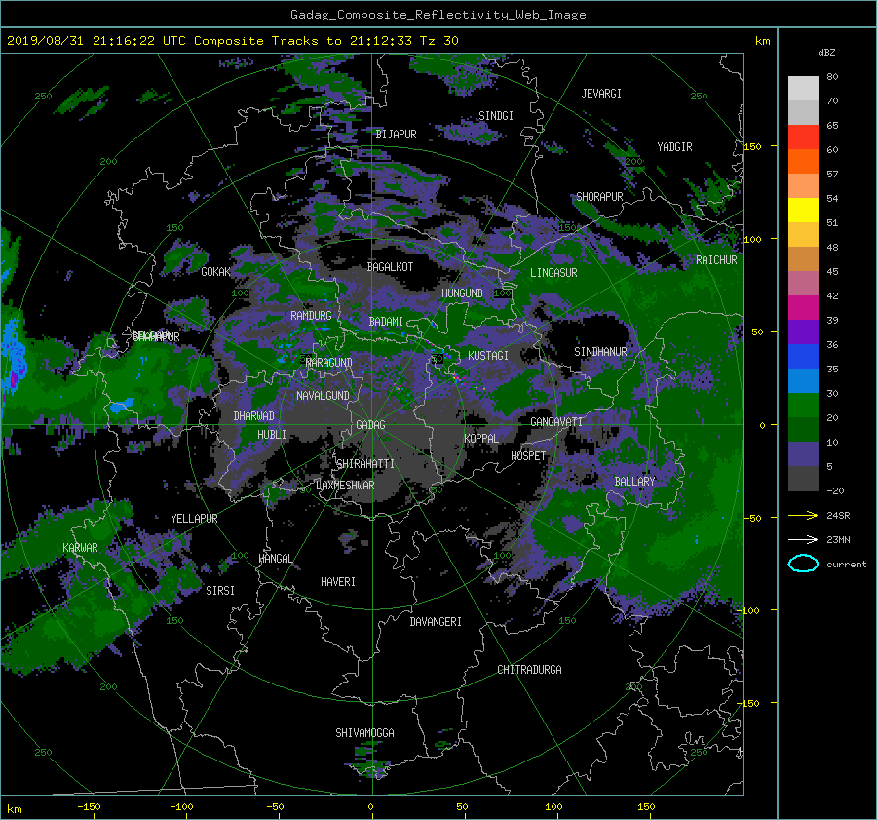Click the Gadag_Composite_Reflectivity_Web_Image title
This screenshot has height=820, width=877.
click(x=438, y=15)
